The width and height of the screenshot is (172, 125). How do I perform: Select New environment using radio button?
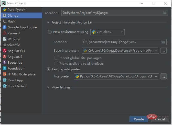[x=50, y=32]
